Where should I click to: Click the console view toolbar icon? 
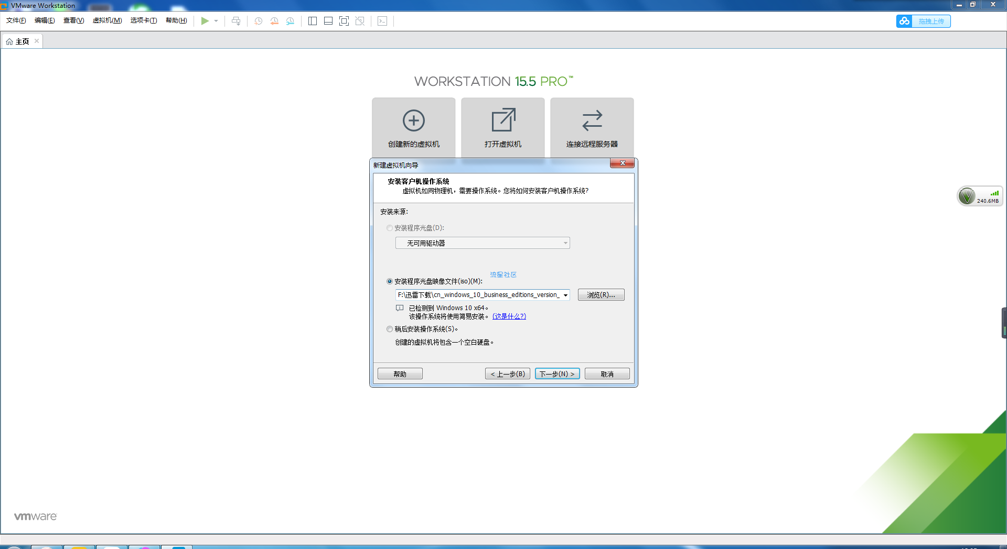click(x=382, y=21)
